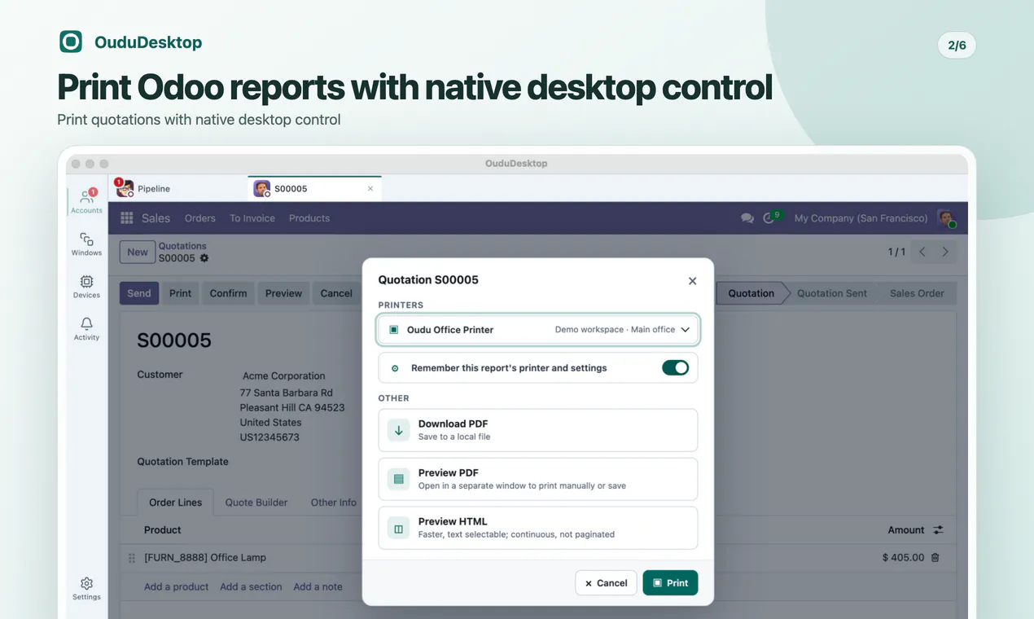Click the drag handle of Office Lamp row
This screenshot has height=619, width=1034.
point(132,558)
